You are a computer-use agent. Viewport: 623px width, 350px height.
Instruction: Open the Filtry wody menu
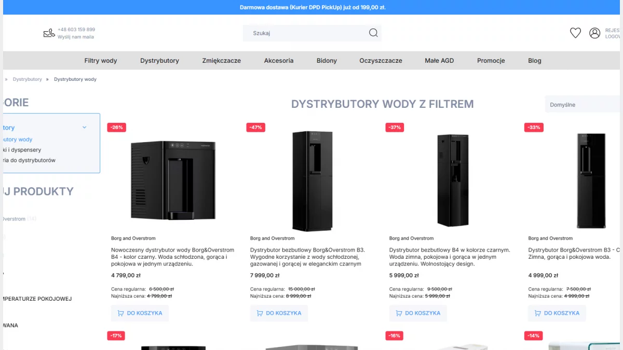101,61
